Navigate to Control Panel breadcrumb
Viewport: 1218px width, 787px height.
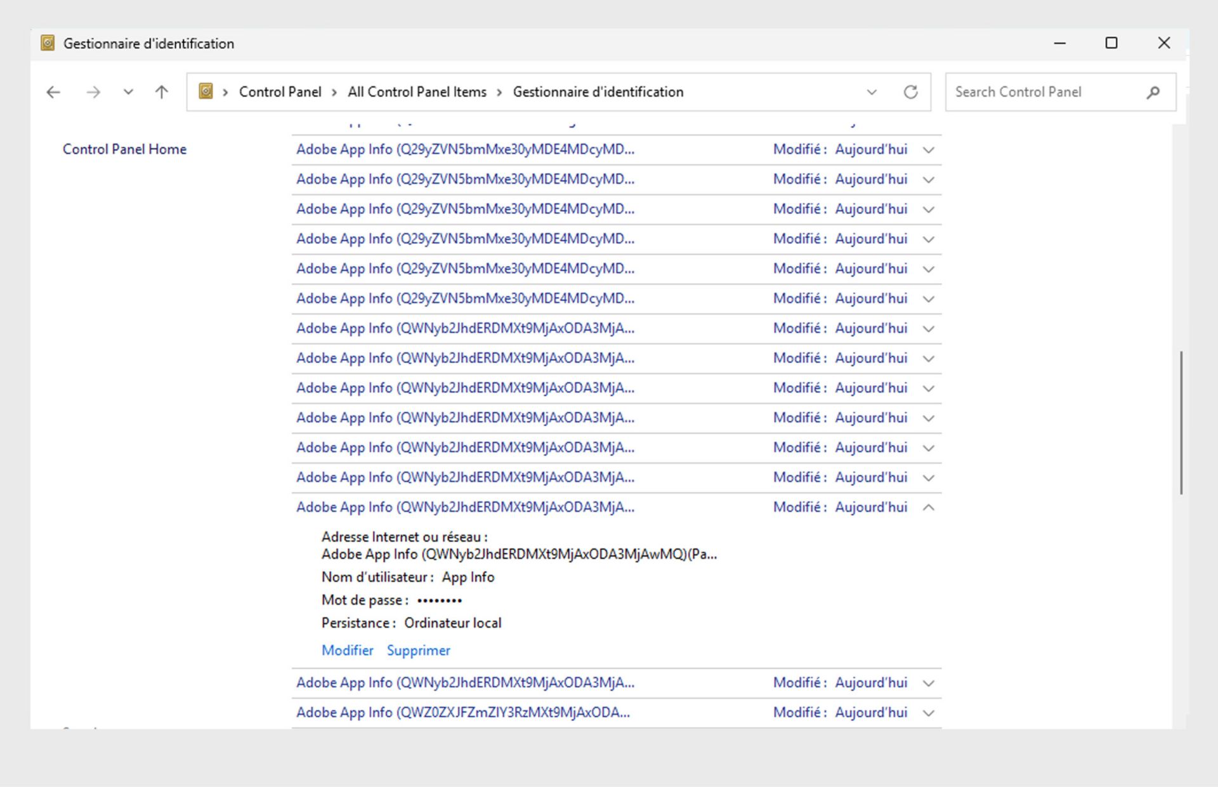pos(280,92)
